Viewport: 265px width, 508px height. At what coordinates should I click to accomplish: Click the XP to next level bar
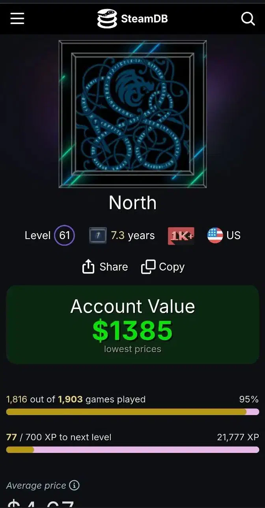132,450
